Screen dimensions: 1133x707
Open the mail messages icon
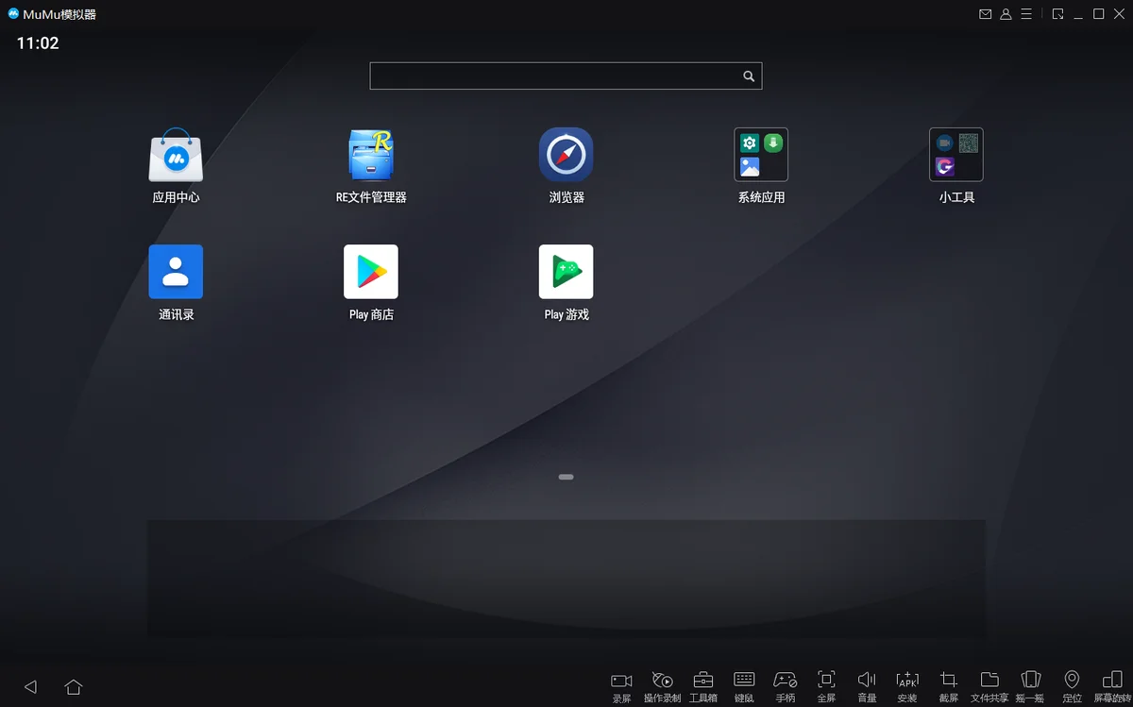[986, 14]
